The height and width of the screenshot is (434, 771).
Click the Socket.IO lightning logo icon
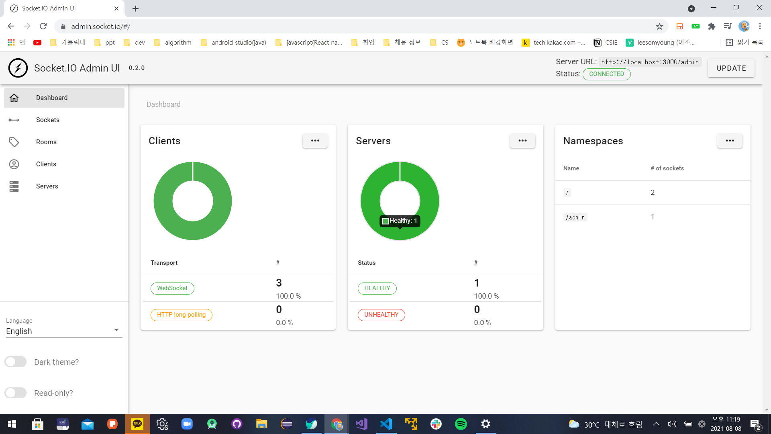[x=18, y=68]
